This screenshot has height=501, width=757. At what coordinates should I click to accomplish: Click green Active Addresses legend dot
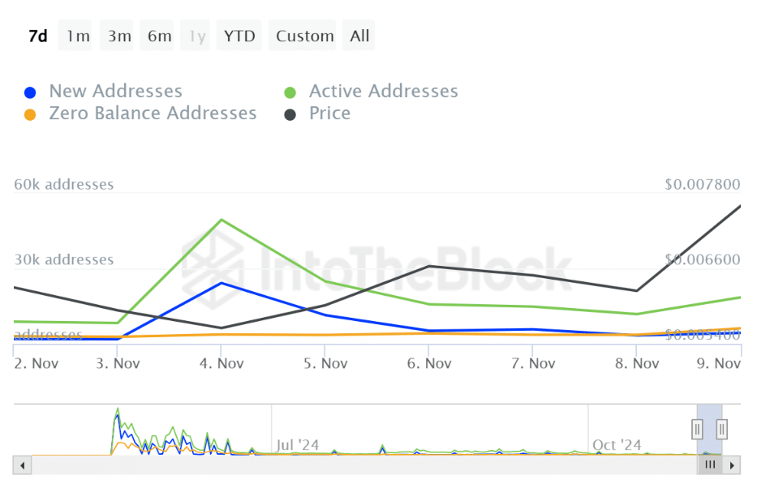290,92
